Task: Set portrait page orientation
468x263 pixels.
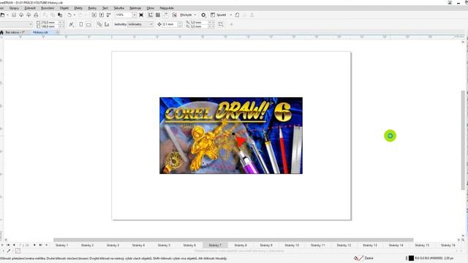Action: tap(81, 24)
